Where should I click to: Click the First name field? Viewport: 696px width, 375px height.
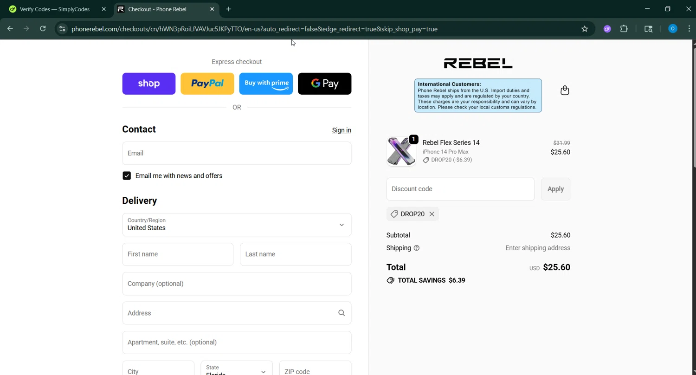pyautogui.click(x=178, y=254)
